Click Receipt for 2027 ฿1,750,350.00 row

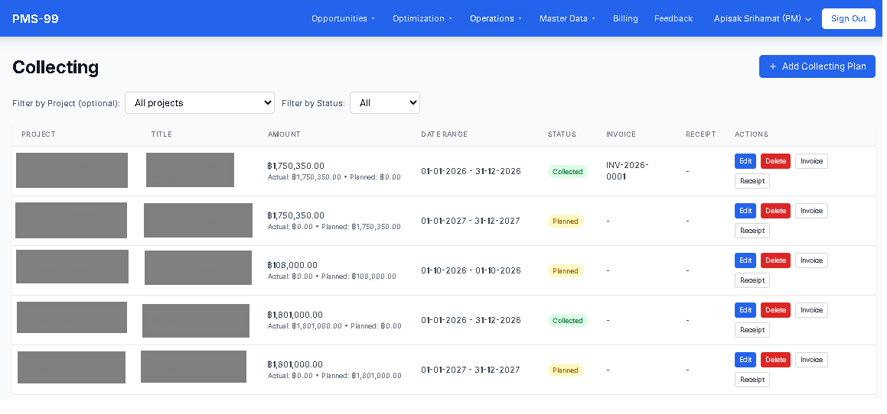[752, 231]
